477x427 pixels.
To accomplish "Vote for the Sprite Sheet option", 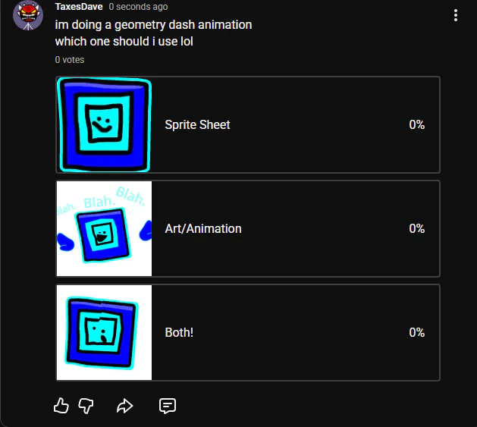I will (x=248, y=125).
